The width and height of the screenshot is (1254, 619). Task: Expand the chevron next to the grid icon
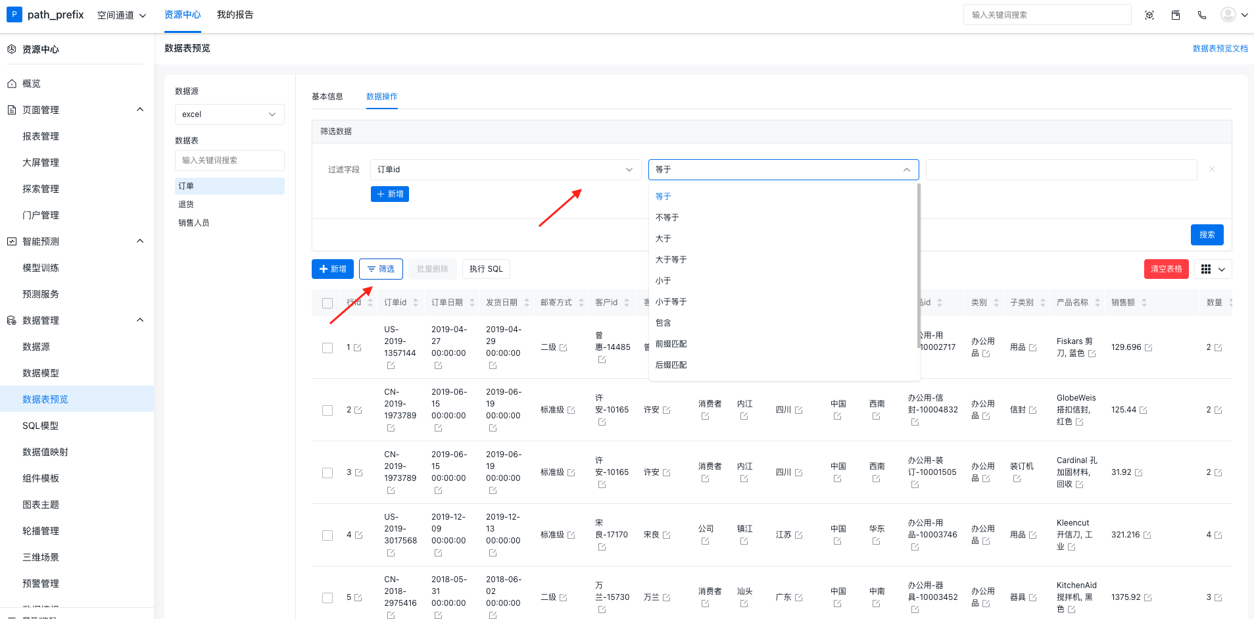tap(1222, 270)
